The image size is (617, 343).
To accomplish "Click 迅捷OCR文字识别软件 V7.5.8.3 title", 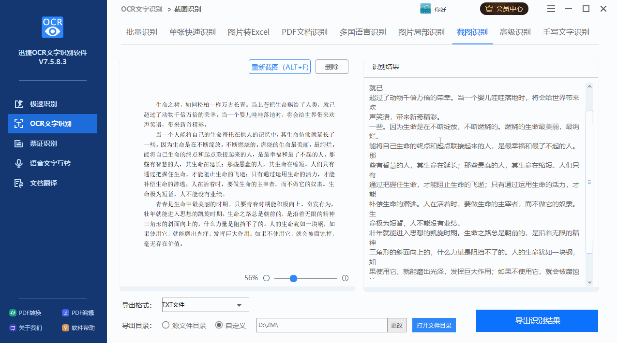I will tap(52, 57).
